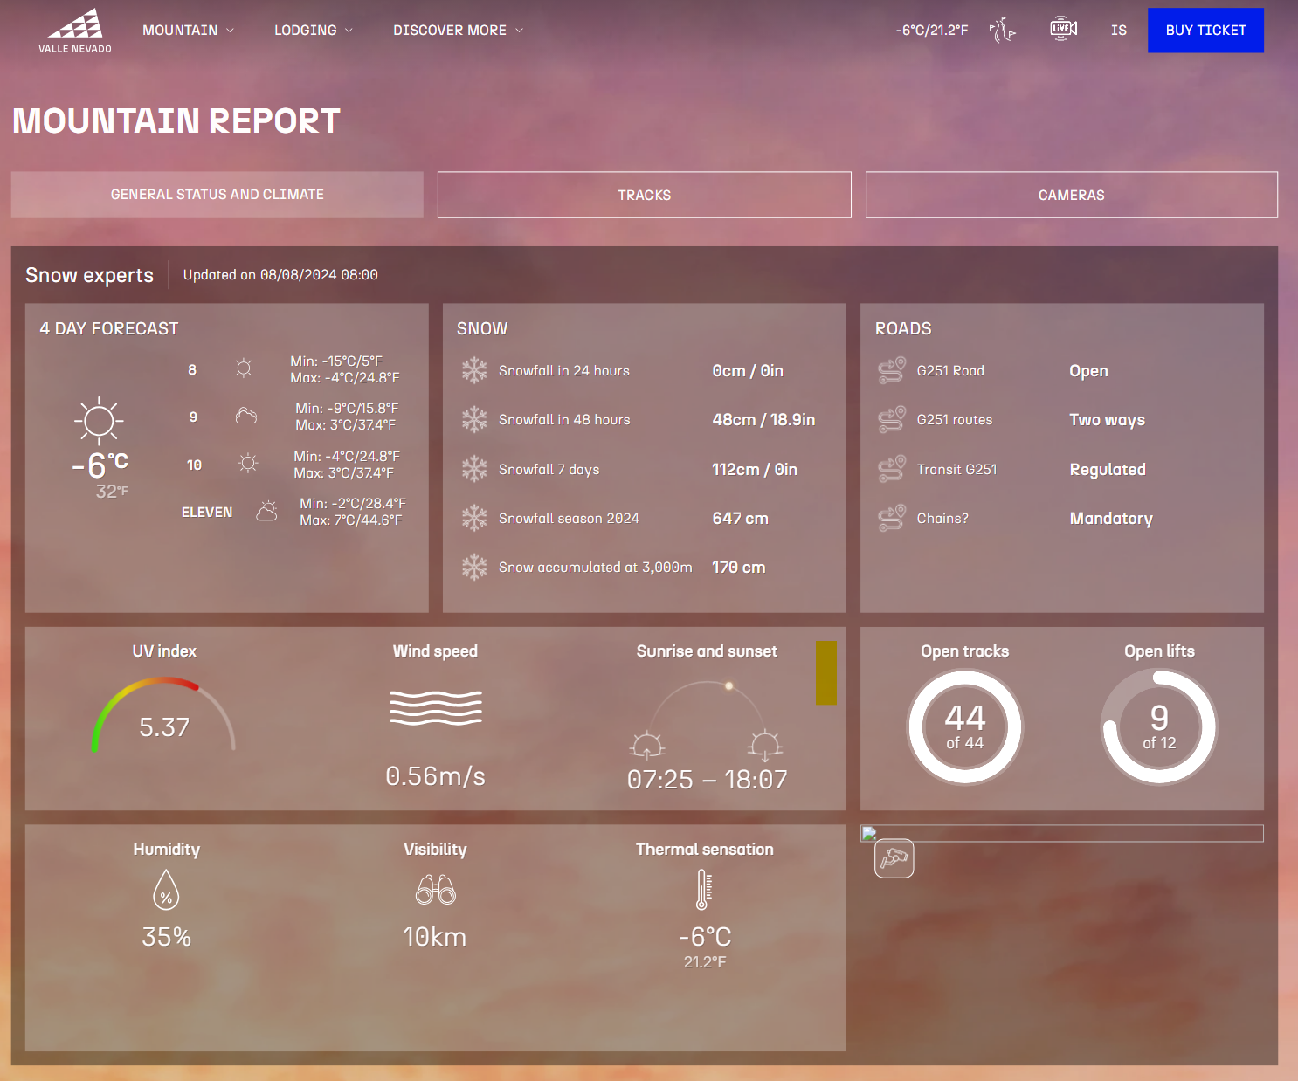Click the 35% humidity value
Image resolution: width=1298 pixels, height=1081 pixels.
166,937
